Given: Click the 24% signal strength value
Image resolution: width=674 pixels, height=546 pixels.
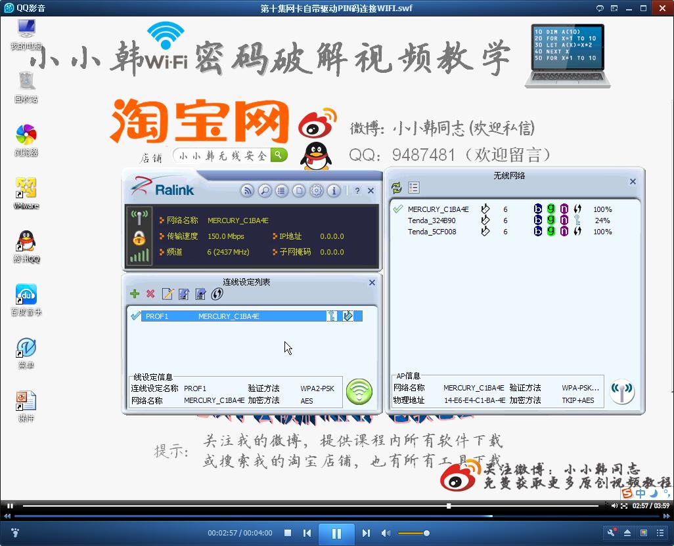Looking at the screenshot, I should point(602,220).
